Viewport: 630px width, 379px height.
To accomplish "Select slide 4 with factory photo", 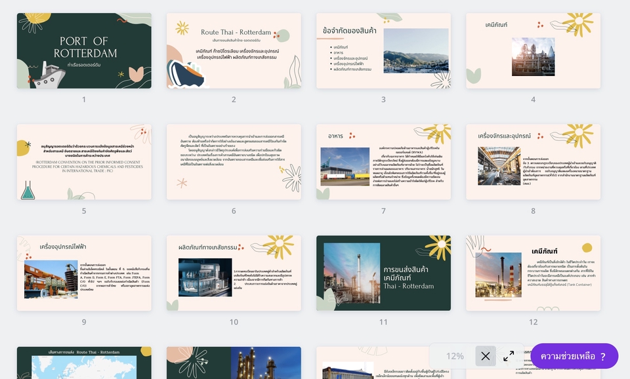I will coord(533,50).
